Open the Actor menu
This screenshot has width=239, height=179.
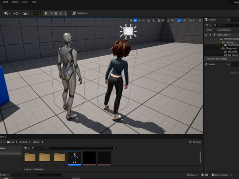25,2
